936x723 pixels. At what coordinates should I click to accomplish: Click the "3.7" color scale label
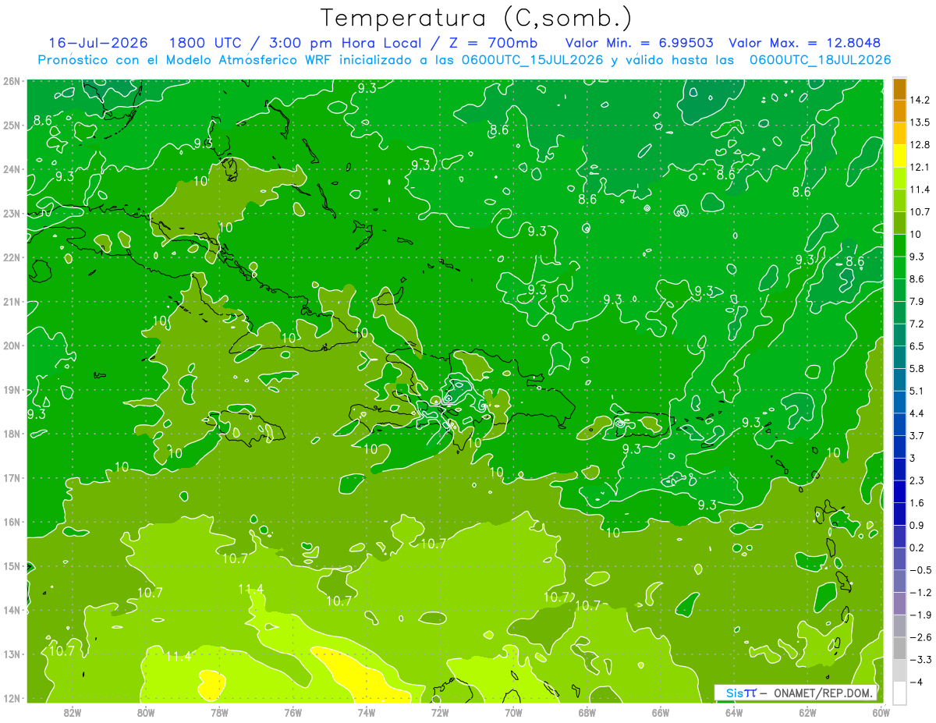[x=917, y=436]
